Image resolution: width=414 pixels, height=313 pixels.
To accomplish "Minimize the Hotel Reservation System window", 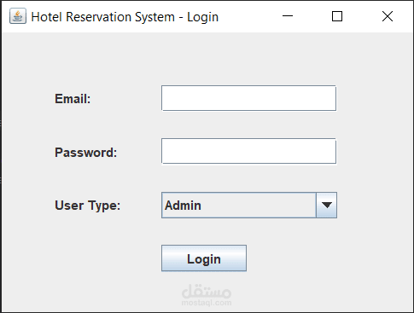I will pos(288,16).
